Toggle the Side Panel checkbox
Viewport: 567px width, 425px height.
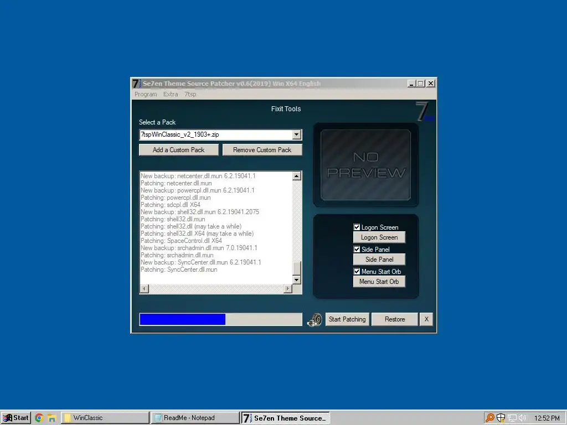click(357, 249)
